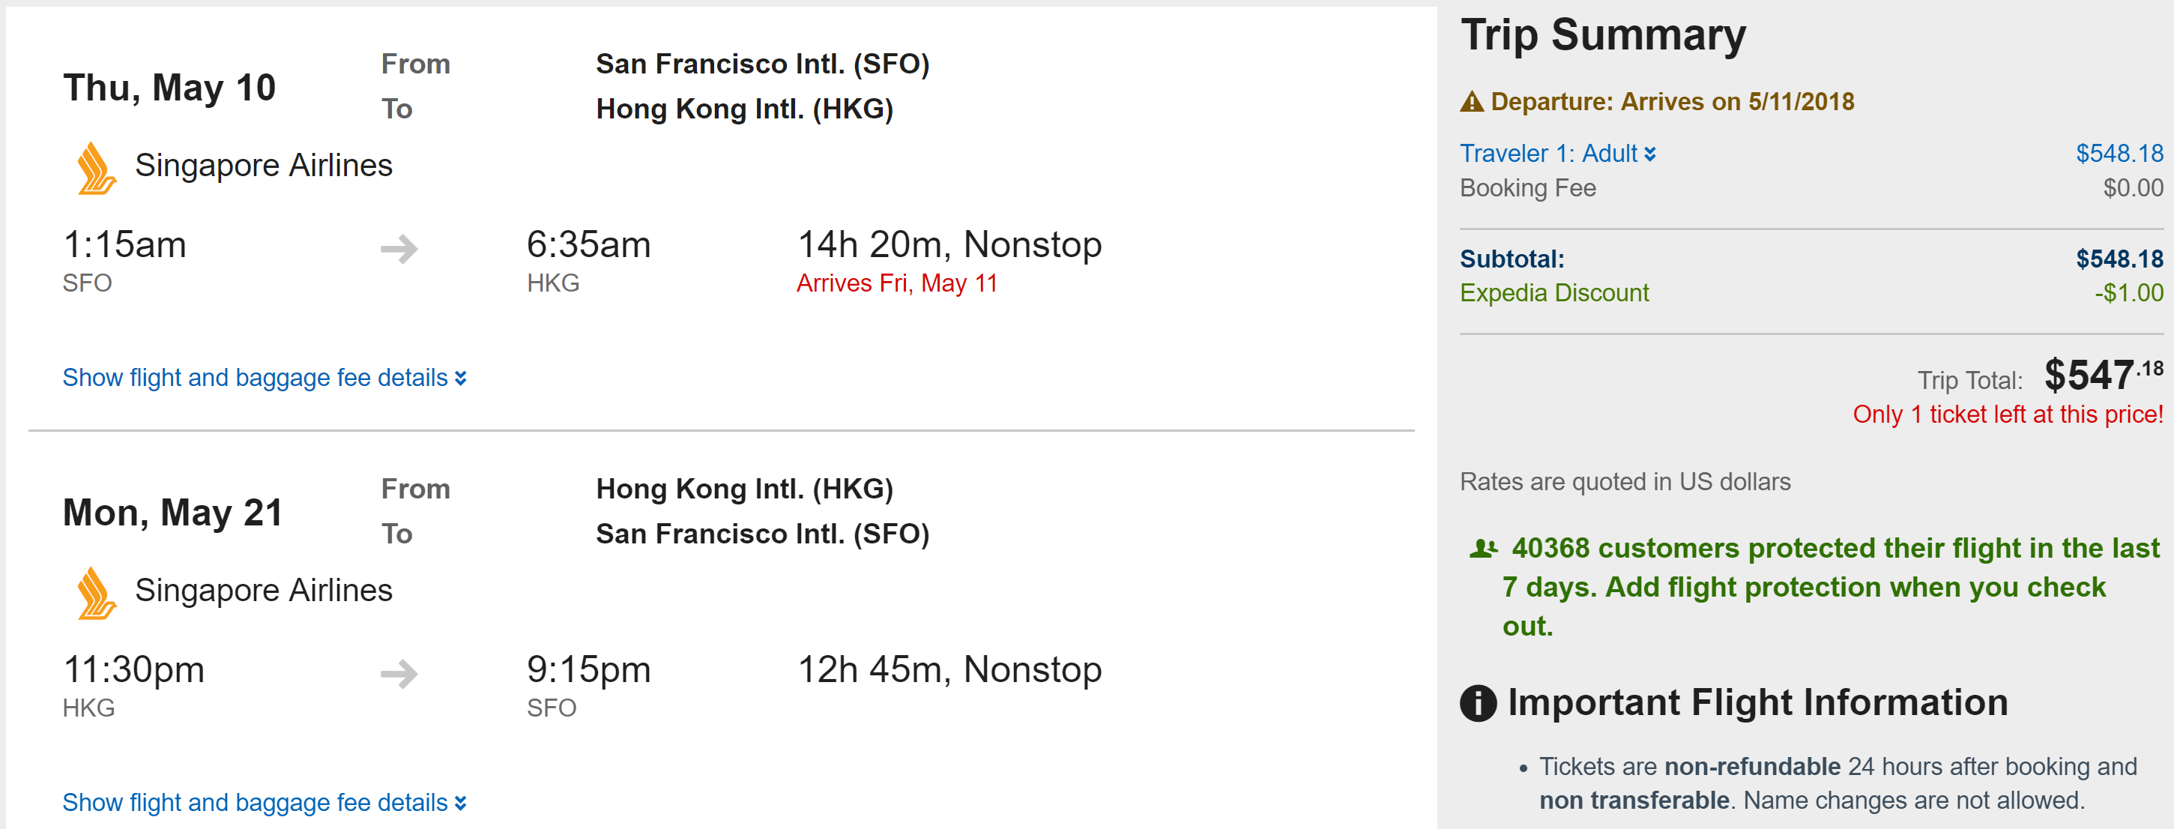
Task: Click arrow between 1:15am and 6:35am
Action: (x=399, y=248)
